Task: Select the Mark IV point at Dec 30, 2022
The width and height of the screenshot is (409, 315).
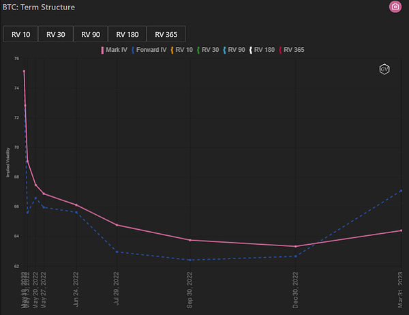Action: tap(296, 246)
